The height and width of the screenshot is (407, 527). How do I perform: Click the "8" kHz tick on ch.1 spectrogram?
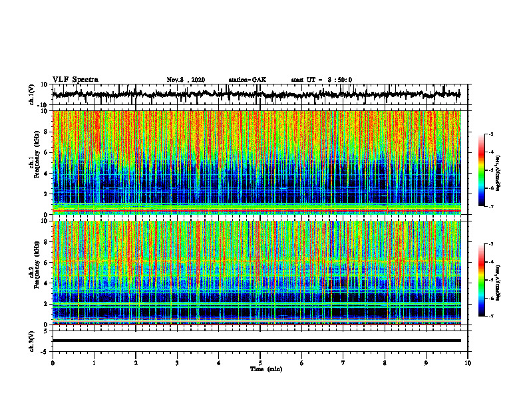pos(46,132)
